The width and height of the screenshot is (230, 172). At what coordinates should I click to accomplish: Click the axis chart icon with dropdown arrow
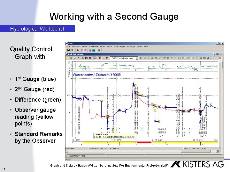(x=183, y=58)
